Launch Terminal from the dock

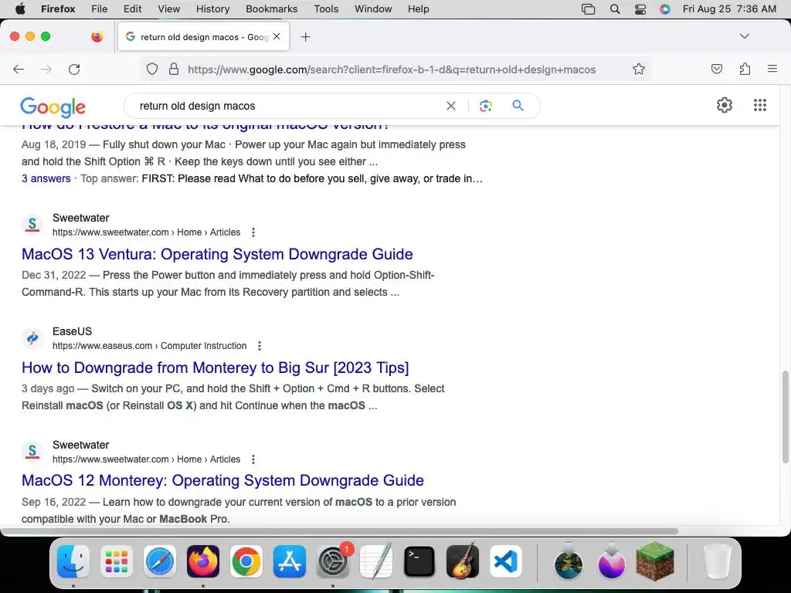(x=419, y=561)
